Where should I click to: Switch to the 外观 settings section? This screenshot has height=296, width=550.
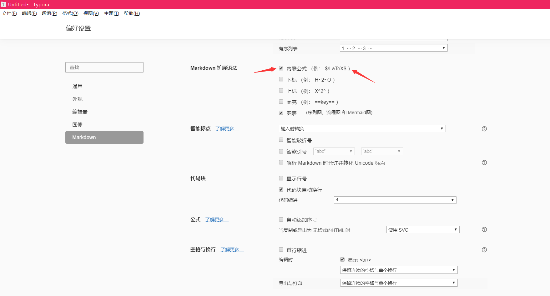[x=77, y=99]
